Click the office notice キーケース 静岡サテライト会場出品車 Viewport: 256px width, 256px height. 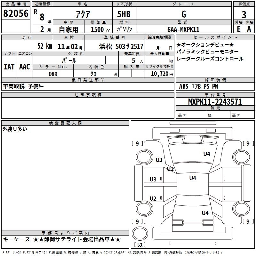(62, 239)
